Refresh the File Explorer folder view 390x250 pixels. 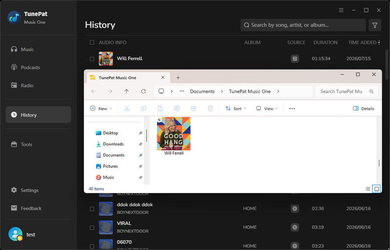[x=143, y=91]
